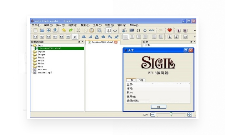The image size is (225, 135).
Task: Cut the selection with scissors icon
Action: coord(78,30)
